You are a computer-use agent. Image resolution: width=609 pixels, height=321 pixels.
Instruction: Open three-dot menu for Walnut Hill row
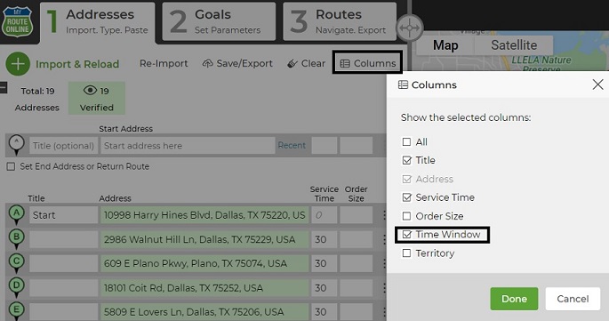coord(384,239)
